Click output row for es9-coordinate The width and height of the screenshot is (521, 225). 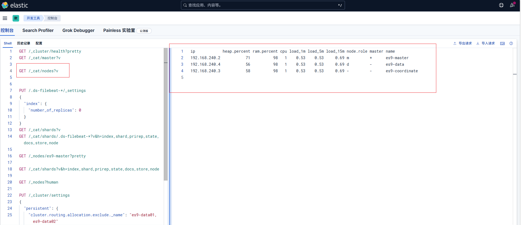[304, 71]
